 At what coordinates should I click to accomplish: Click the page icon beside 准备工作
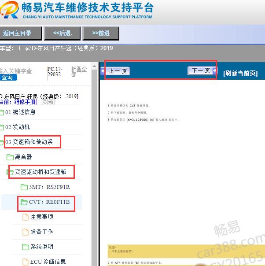coord(26,232)
